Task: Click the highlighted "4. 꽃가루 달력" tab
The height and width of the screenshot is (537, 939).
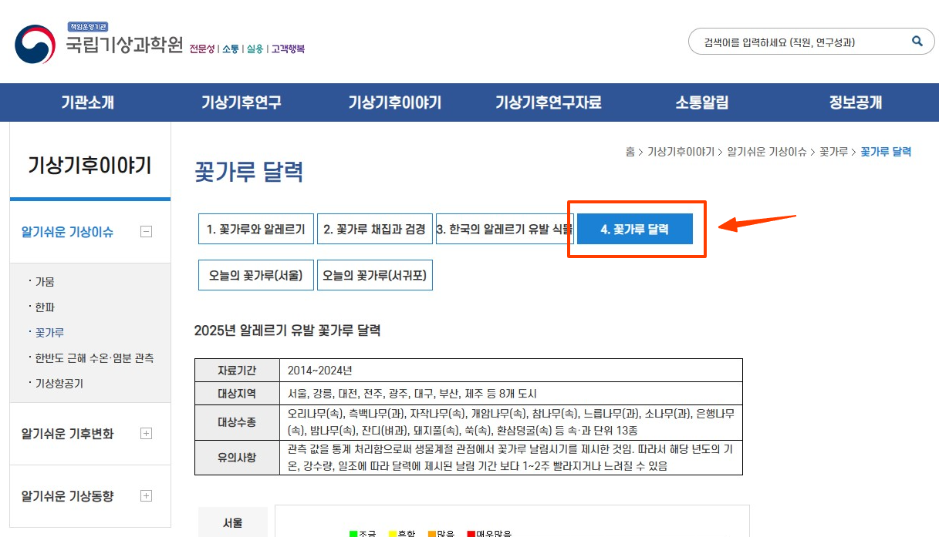Action: tap(636, 229)
